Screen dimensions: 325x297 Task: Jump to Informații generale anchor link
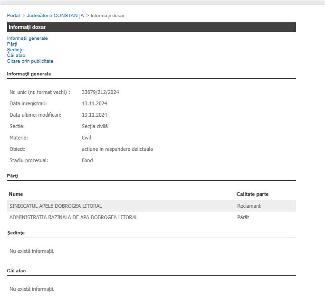pyautogui.click(x=27, y=38)
